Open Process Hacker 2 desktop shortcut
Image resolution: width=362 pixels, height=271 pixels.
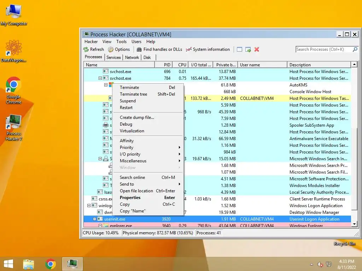pyautogui.click(x=14, y=127)
